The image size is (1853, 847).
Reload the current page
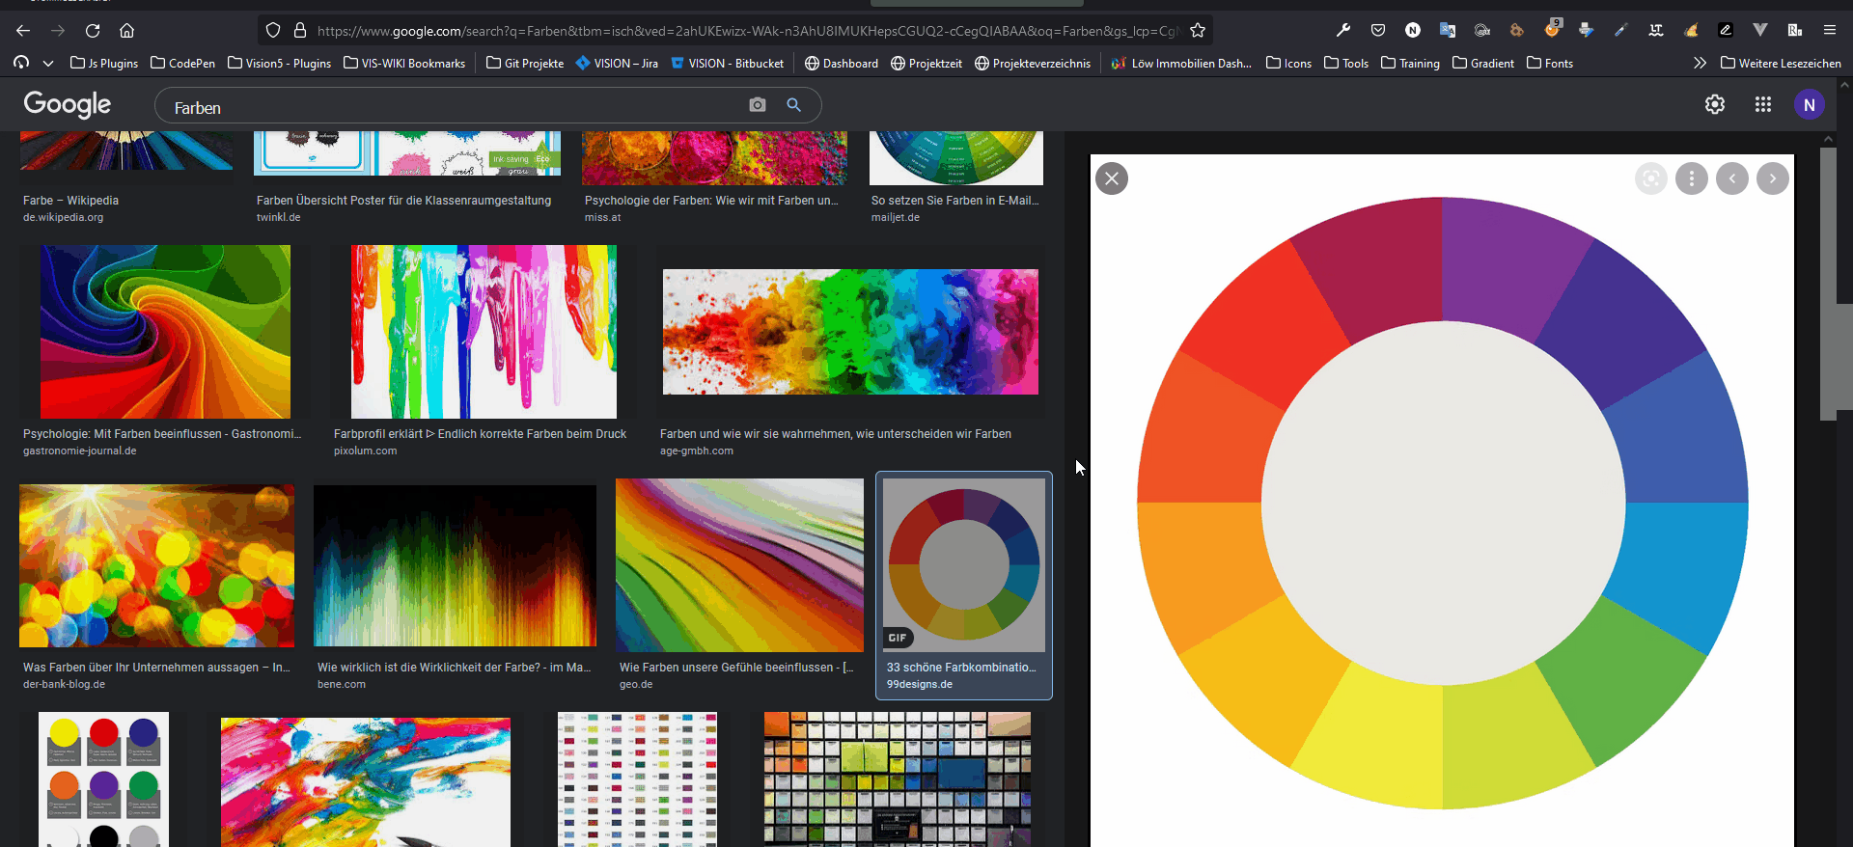coord(93,31)
